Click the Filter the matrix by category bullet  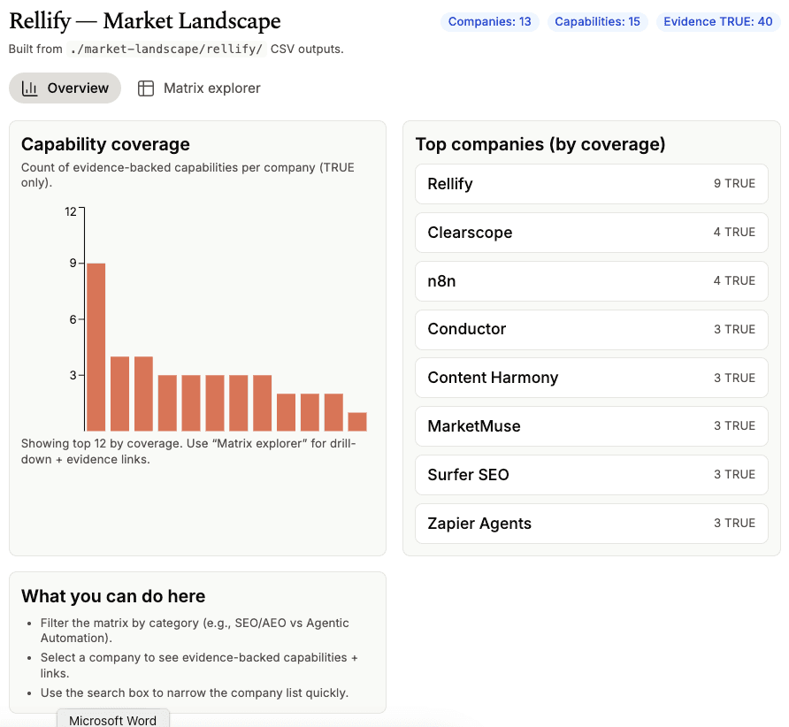[x=195, y=631]
